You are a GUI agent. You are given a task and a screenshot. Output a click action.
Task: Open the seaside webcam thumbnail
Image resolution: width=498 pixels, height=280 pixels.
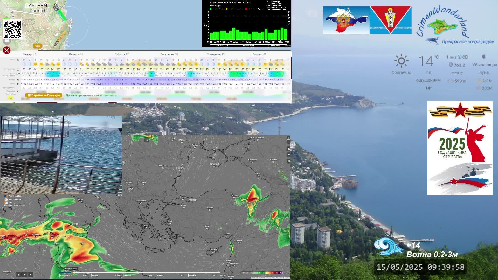pos(61,155)
